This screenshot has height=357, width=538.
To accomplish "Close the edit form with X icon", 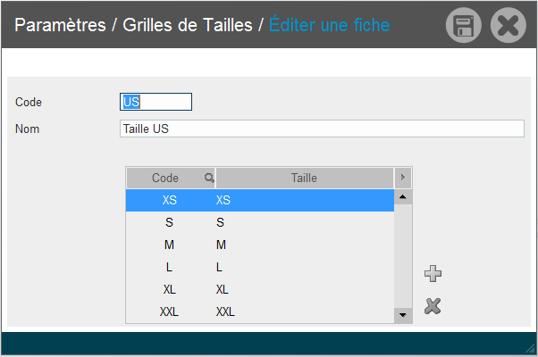I will click(509, 25).
